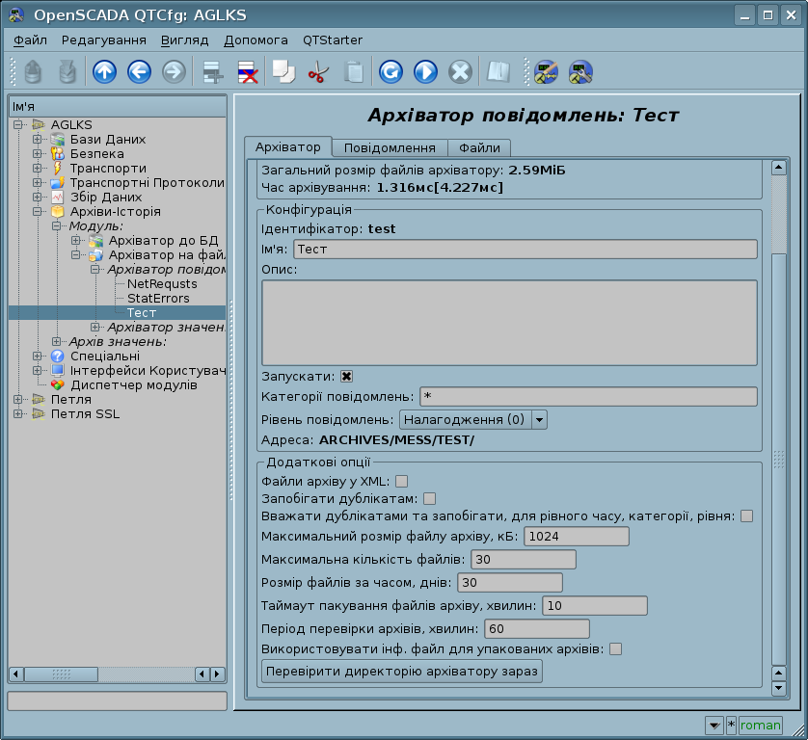Click the tree panel horizontal scrollbar
808x740 pixels.
(x=116, y=674)
